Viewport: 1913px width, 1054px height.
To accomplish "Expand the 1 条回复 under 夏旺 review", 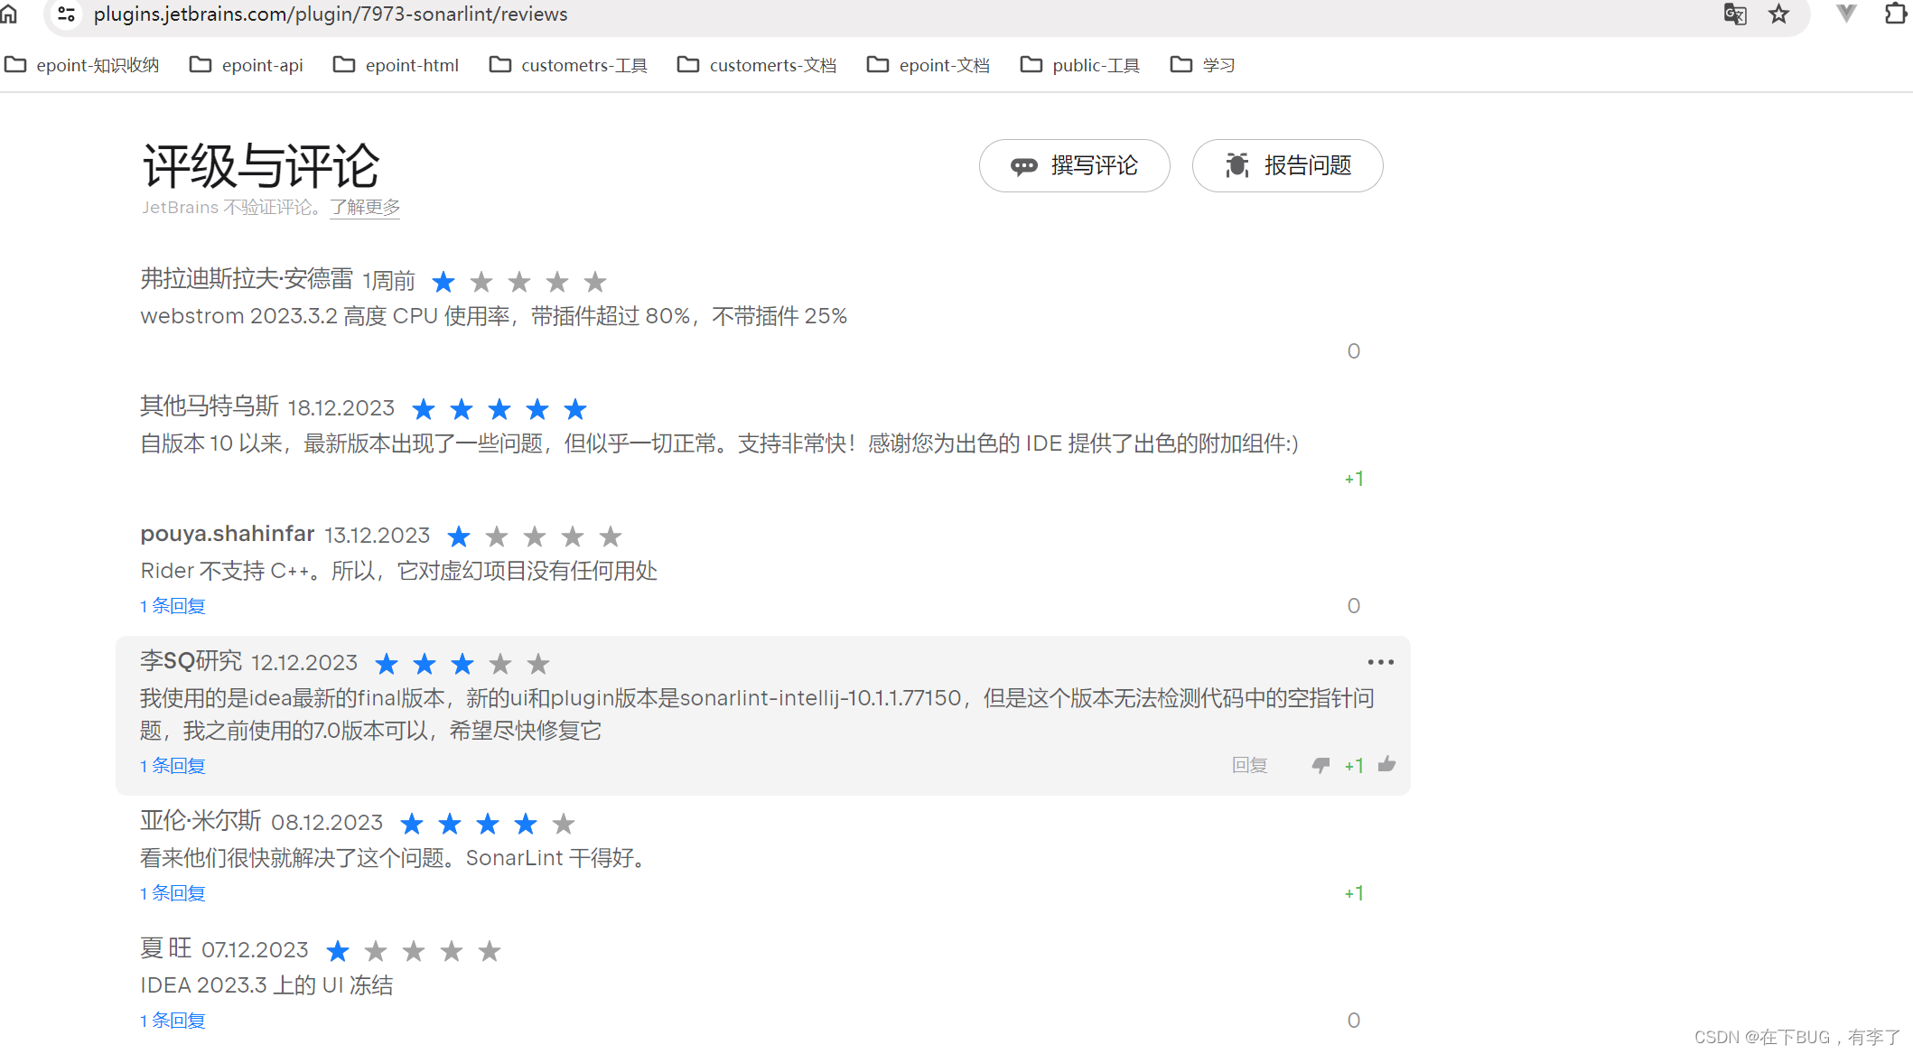I will pyautogui.click(x=173, y=1021).
